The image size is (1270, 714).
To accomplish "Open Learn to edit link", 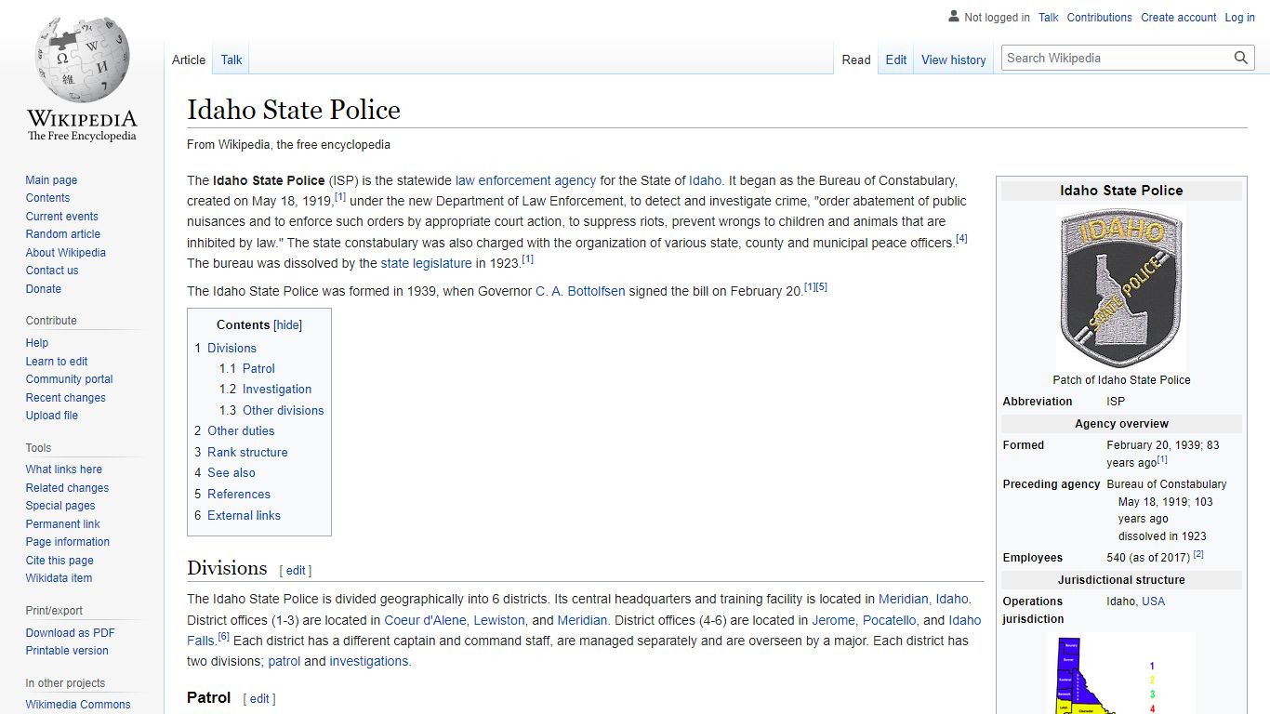I will coord(57,362).
